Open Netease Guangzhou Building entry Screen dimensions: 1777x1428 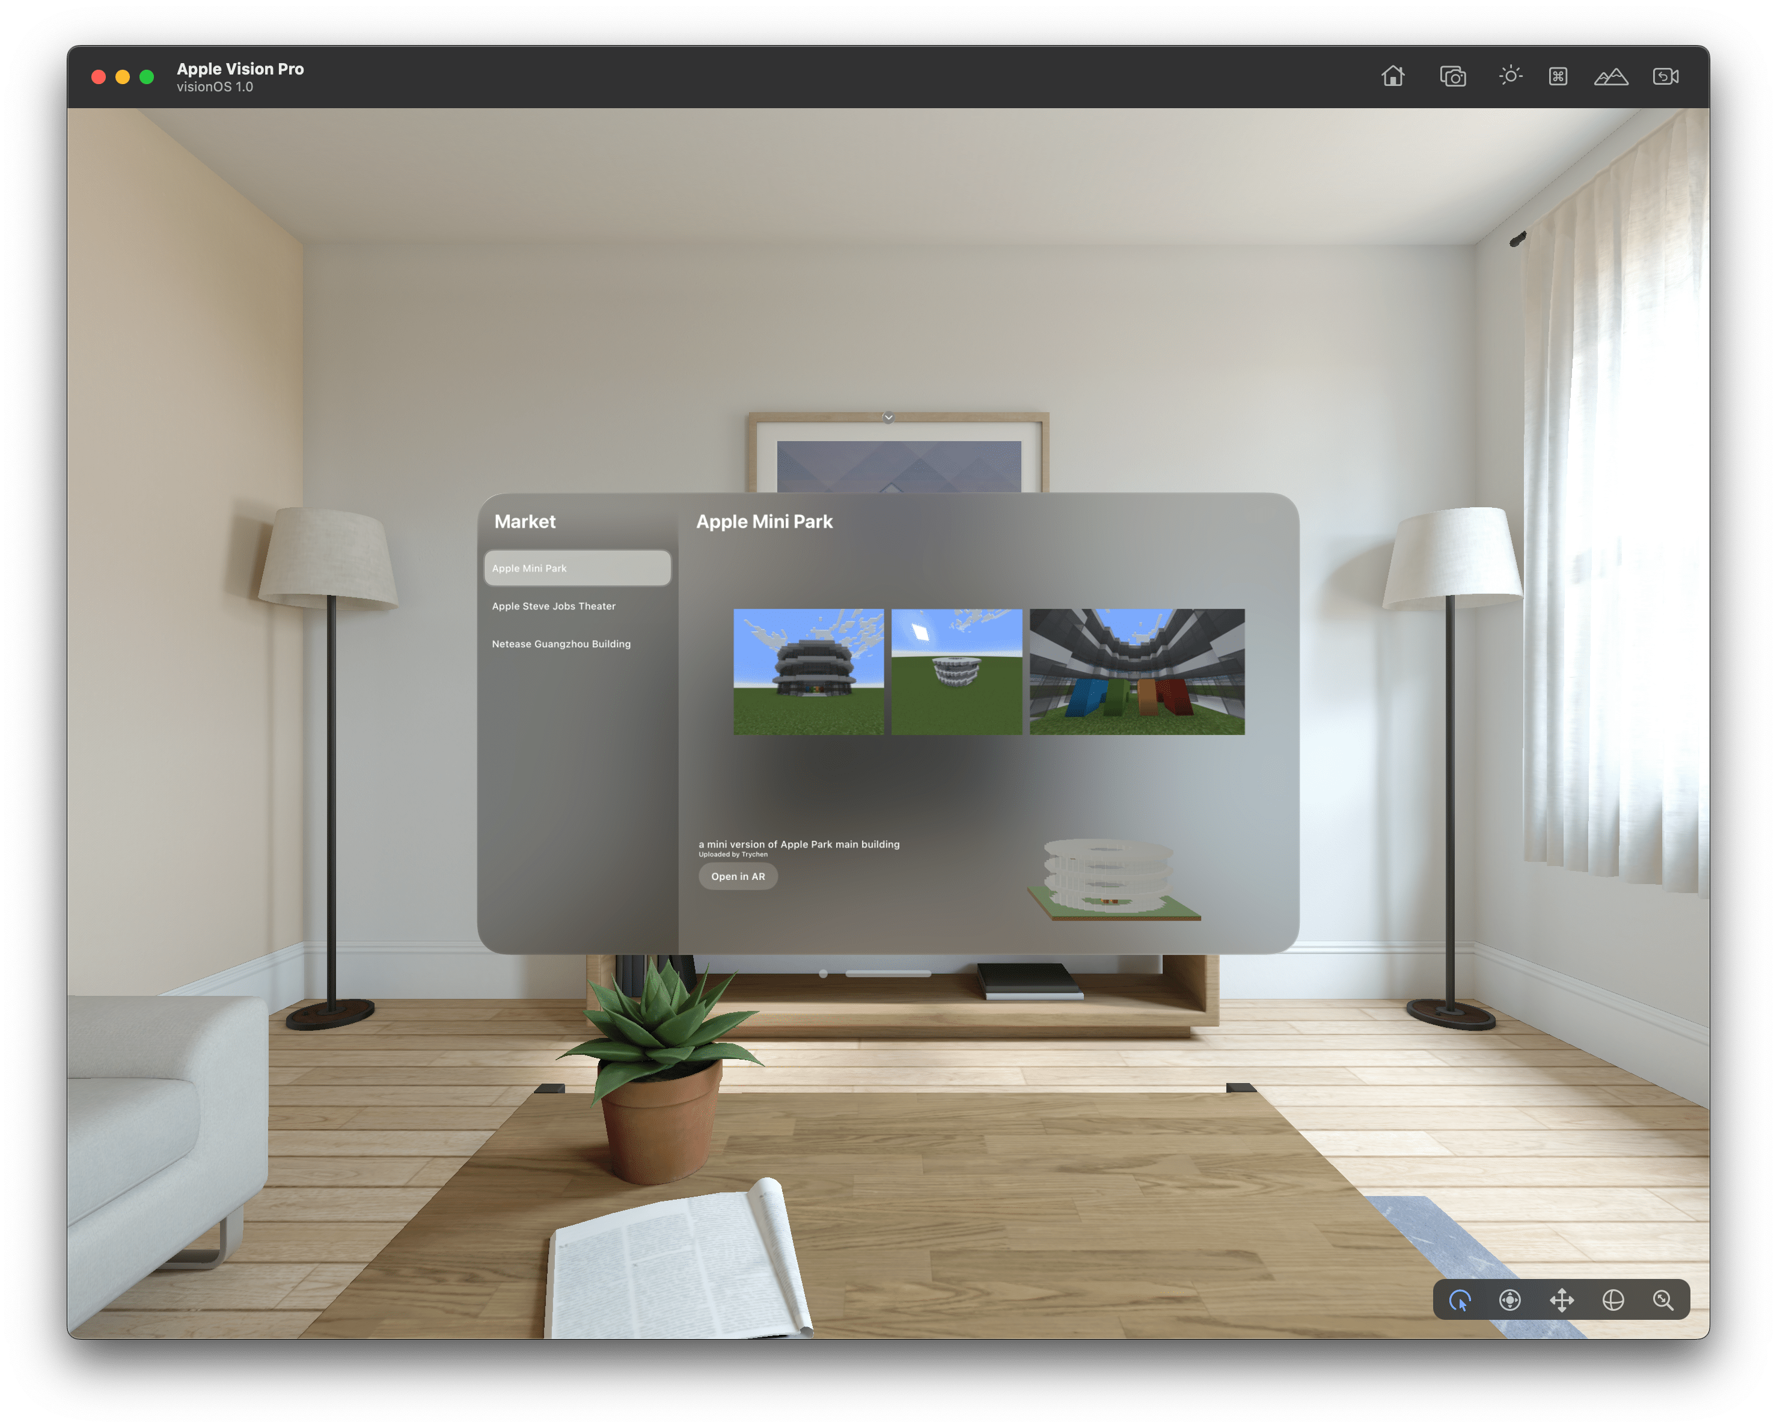pos(561,644)
